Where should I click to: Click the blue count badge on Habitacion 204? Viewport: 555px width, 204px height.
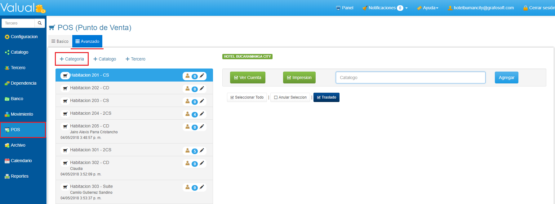[x=194, y=114]
